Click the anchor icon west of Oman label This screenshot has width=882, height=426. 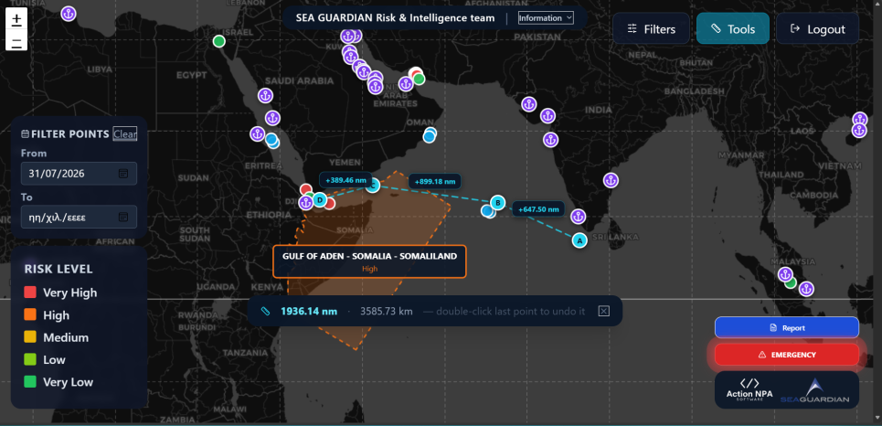pyautogui.click(x=406, y=84)
